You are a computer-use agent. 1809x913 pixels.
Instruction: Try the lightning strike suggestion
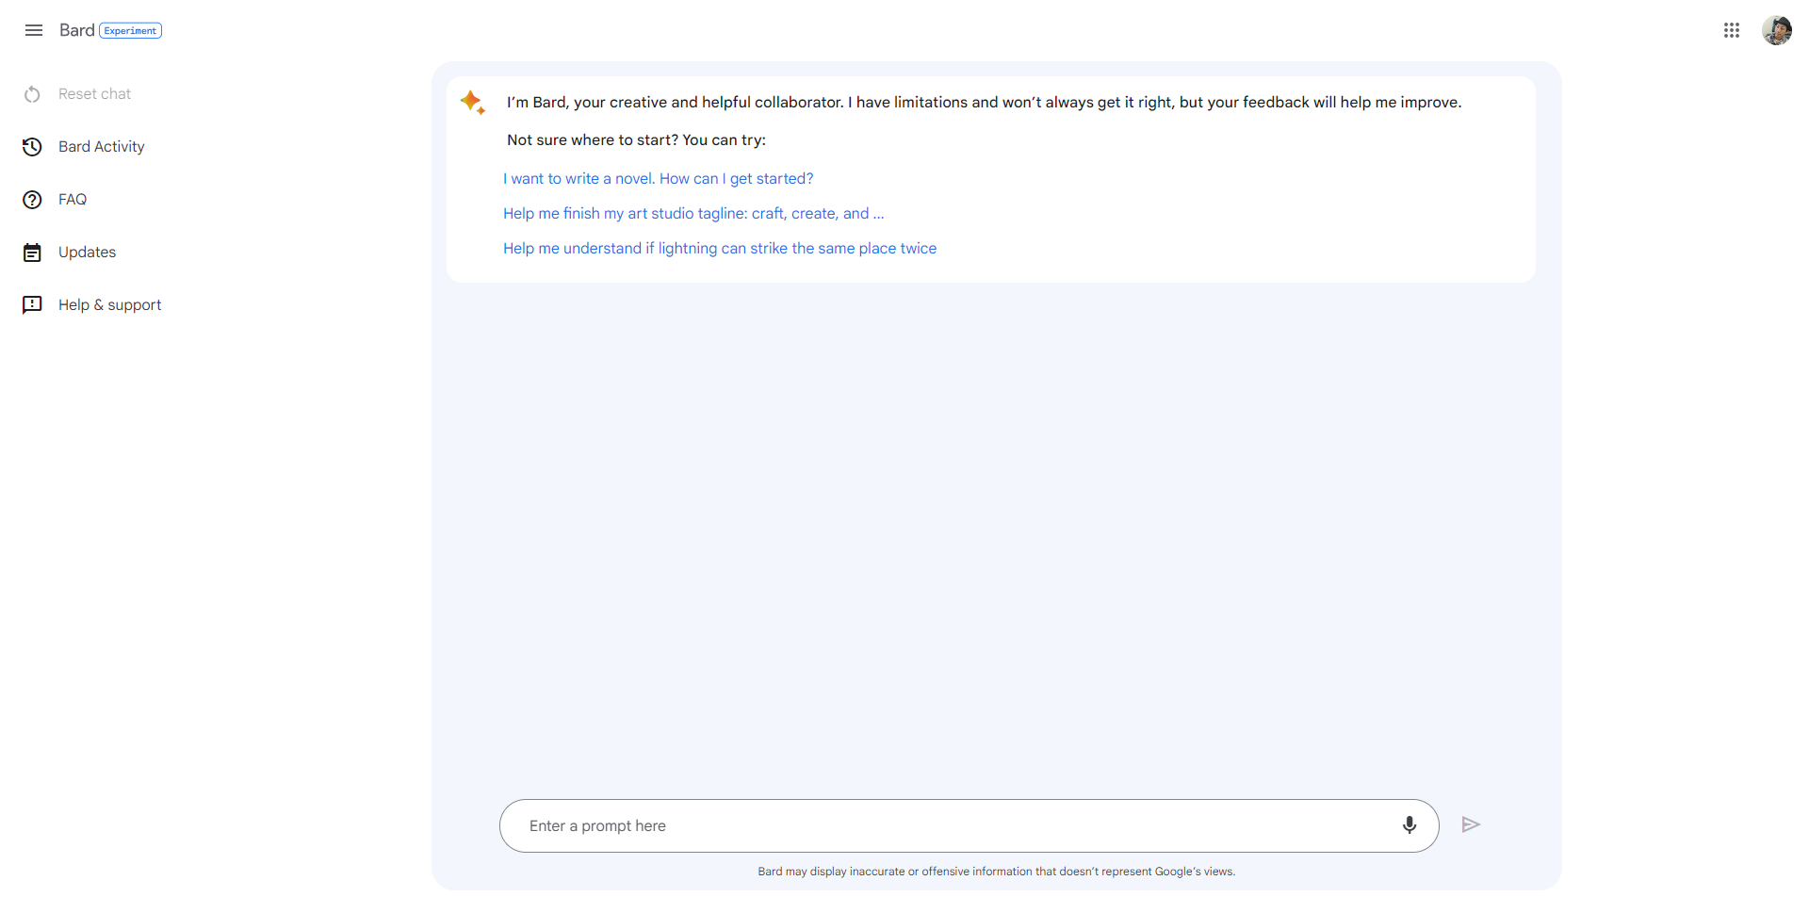pos(720,249)
